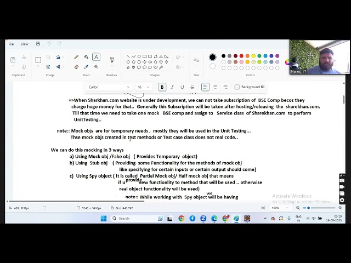Toggle Underline text formatting
The height and width of the screenshot is (263, 351).
pyautogui.click(x=182, y=87)
